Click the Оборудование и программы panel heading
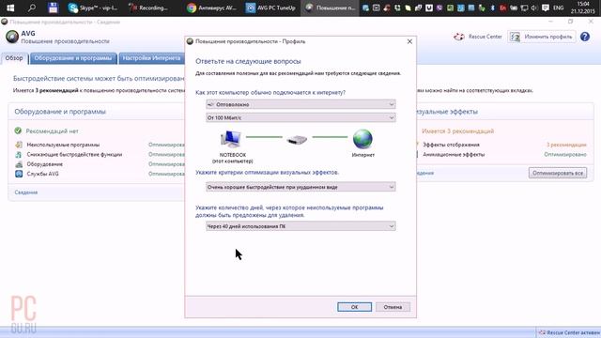This screenshot has height=338, width=601. click(60, 112)
